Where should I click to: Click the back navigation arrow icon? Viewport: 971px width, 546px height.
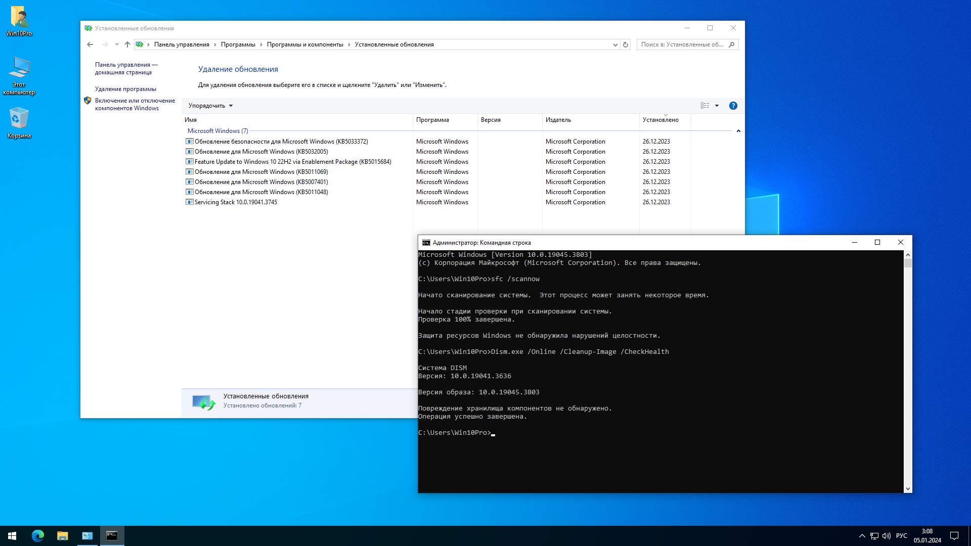90,44
